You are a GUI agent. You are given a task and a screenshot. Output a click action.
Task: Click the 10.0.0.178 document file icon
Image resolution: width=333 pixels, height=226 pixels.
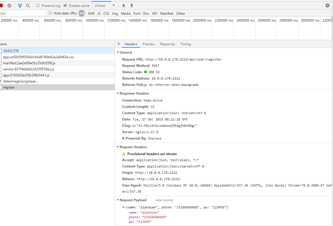tap(1, 51)
